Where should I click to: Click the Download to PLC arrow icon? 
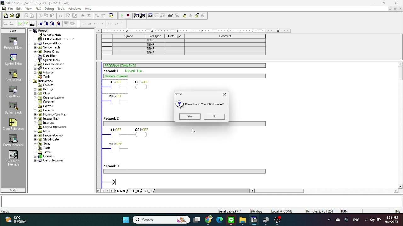coord(89,15)
